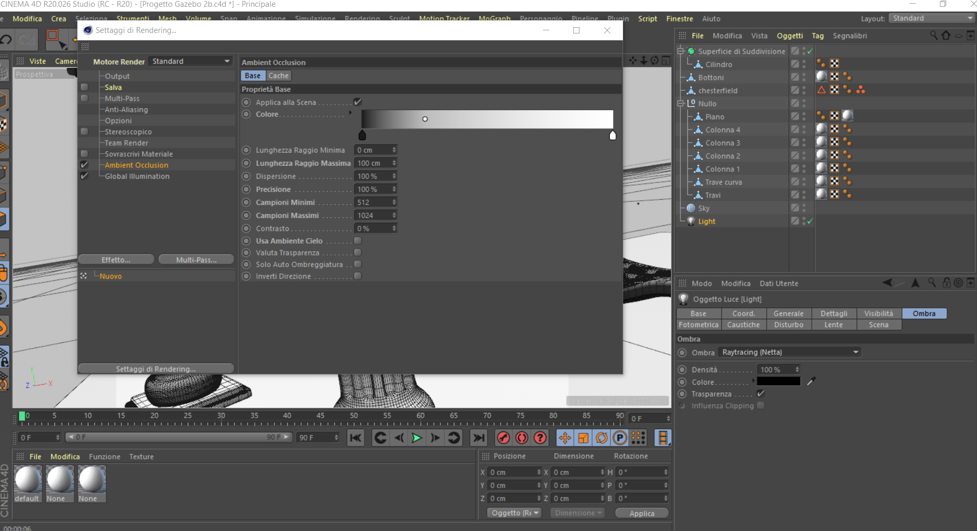
Task: Open keyframe selection question-mark icon
Action: pyautogui.click(x=540, y=438)
